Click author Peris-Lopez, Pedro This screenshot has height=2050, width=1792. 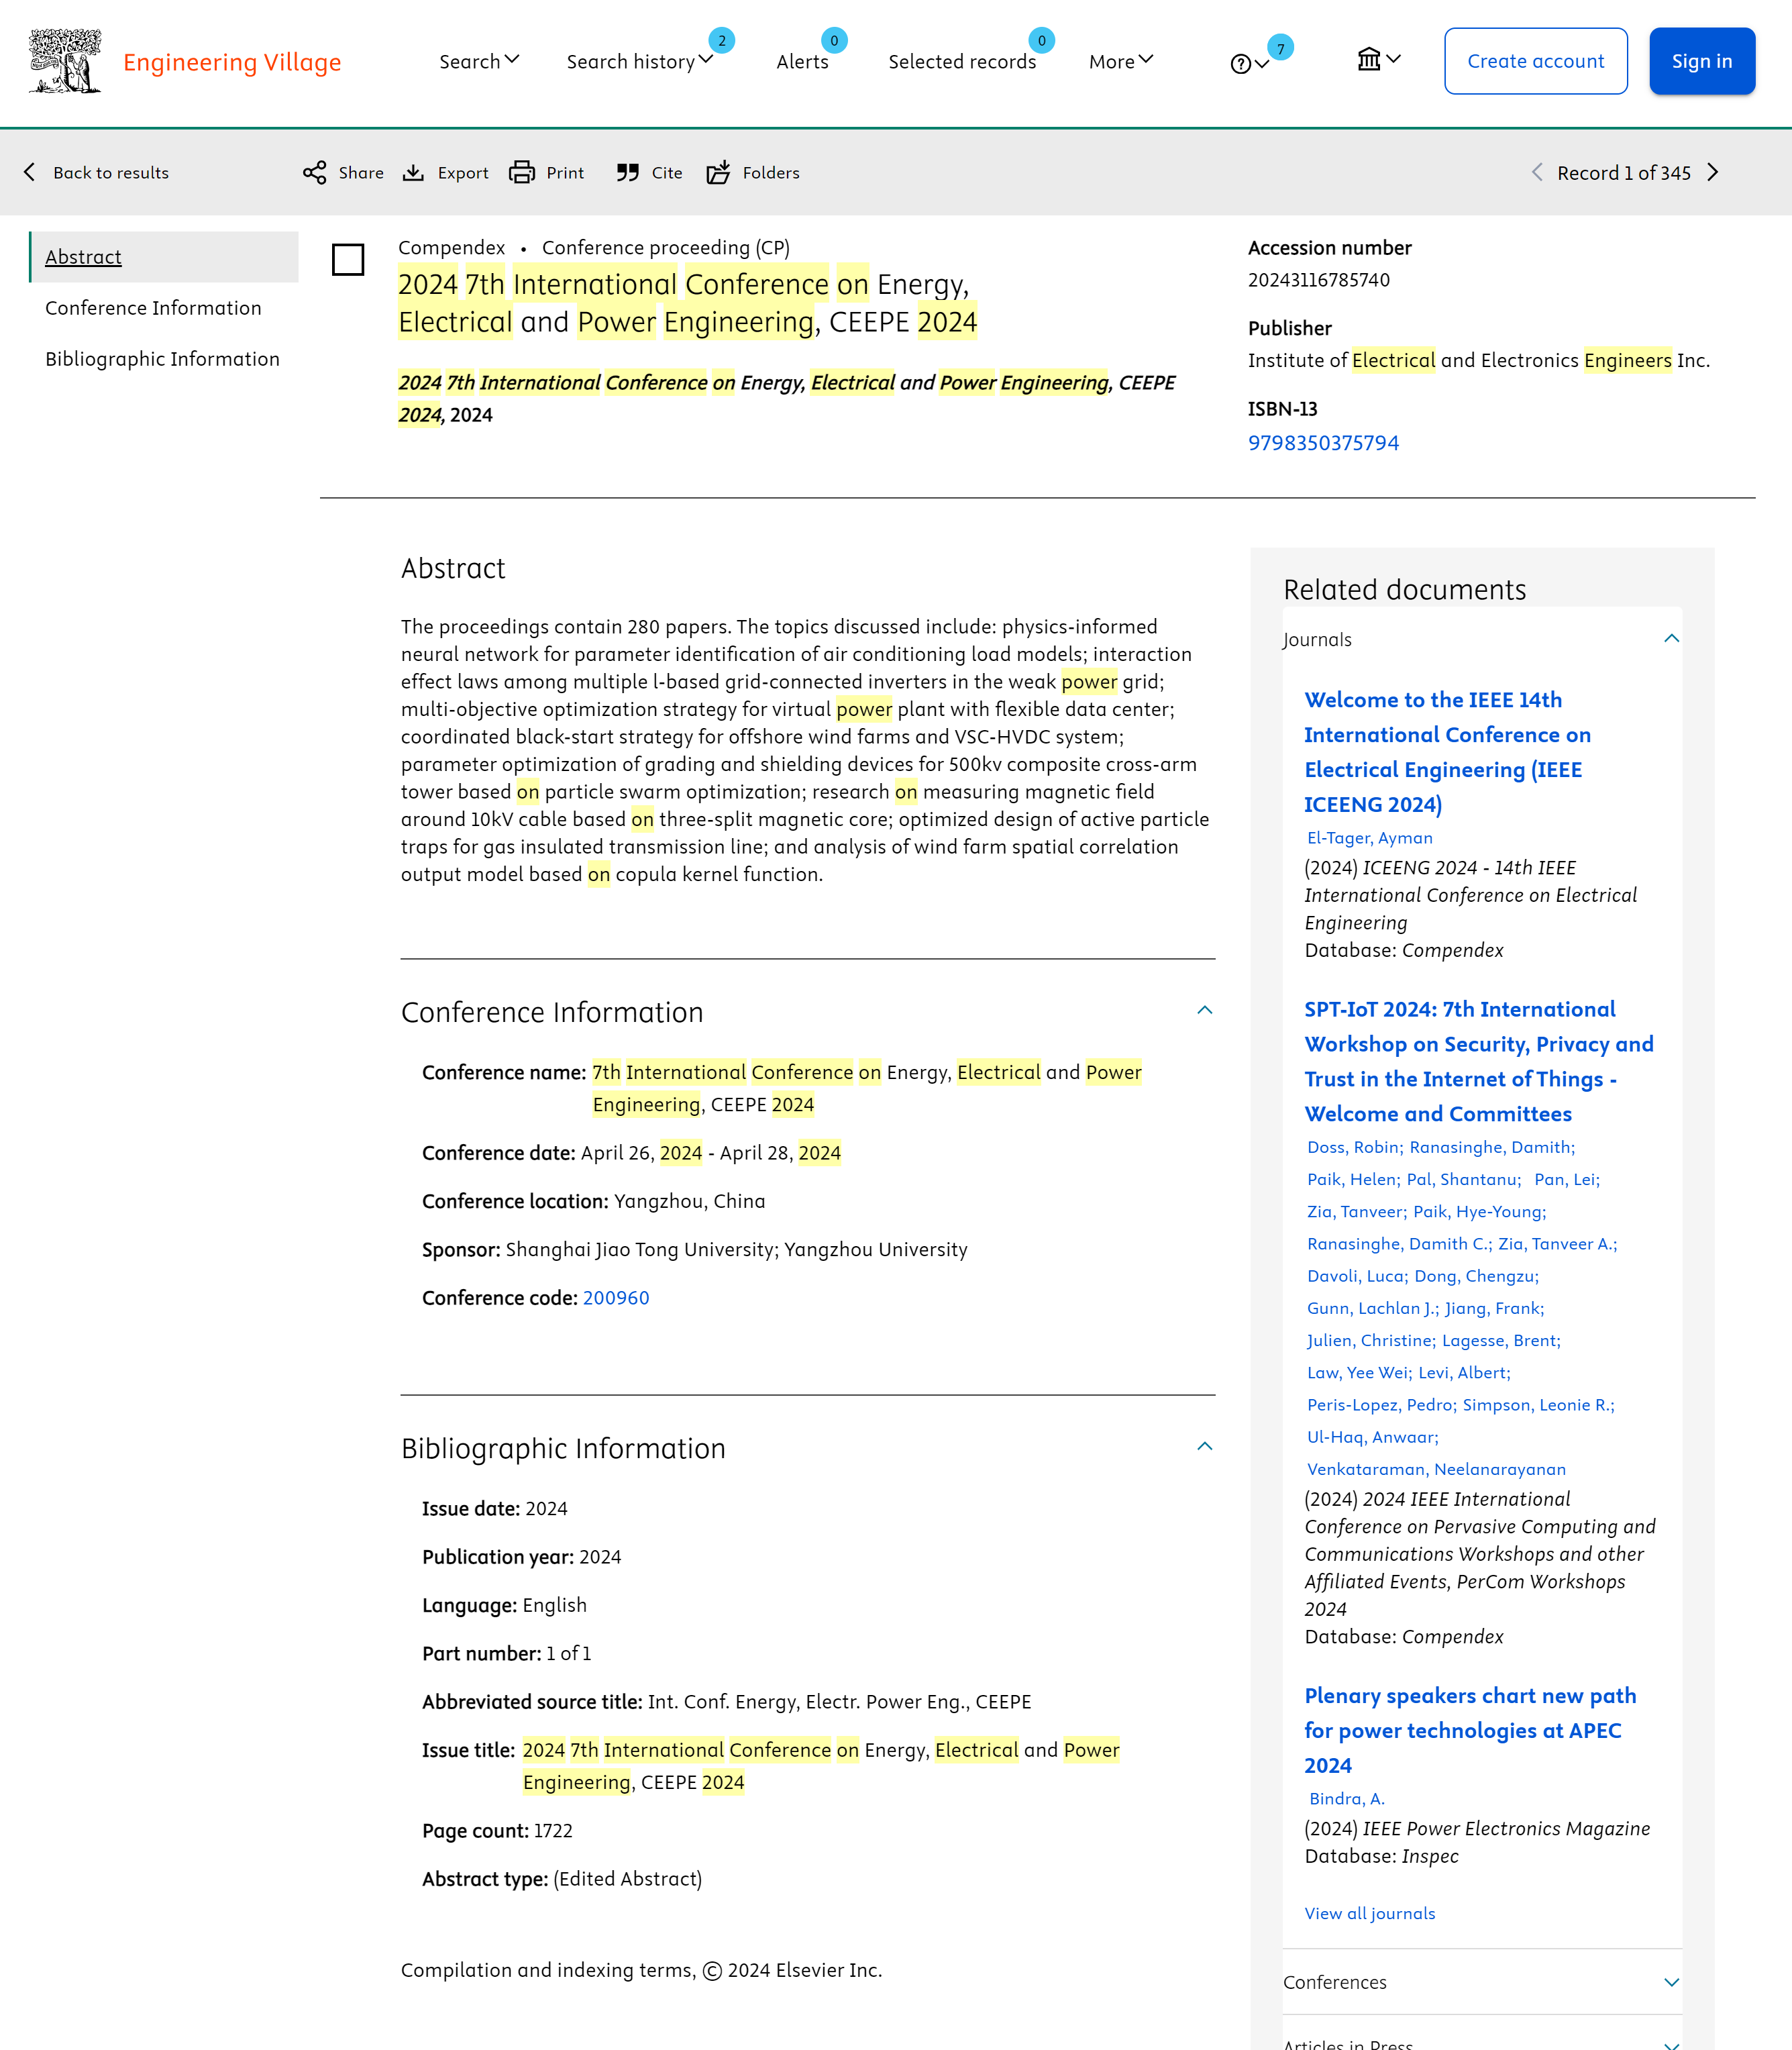pos(1381,1405)
